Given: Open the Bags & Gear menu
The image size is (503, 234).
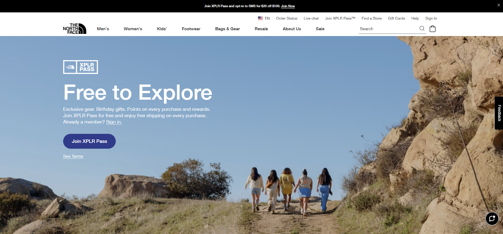Looking at the screenshot, I should tap(228, 29).
